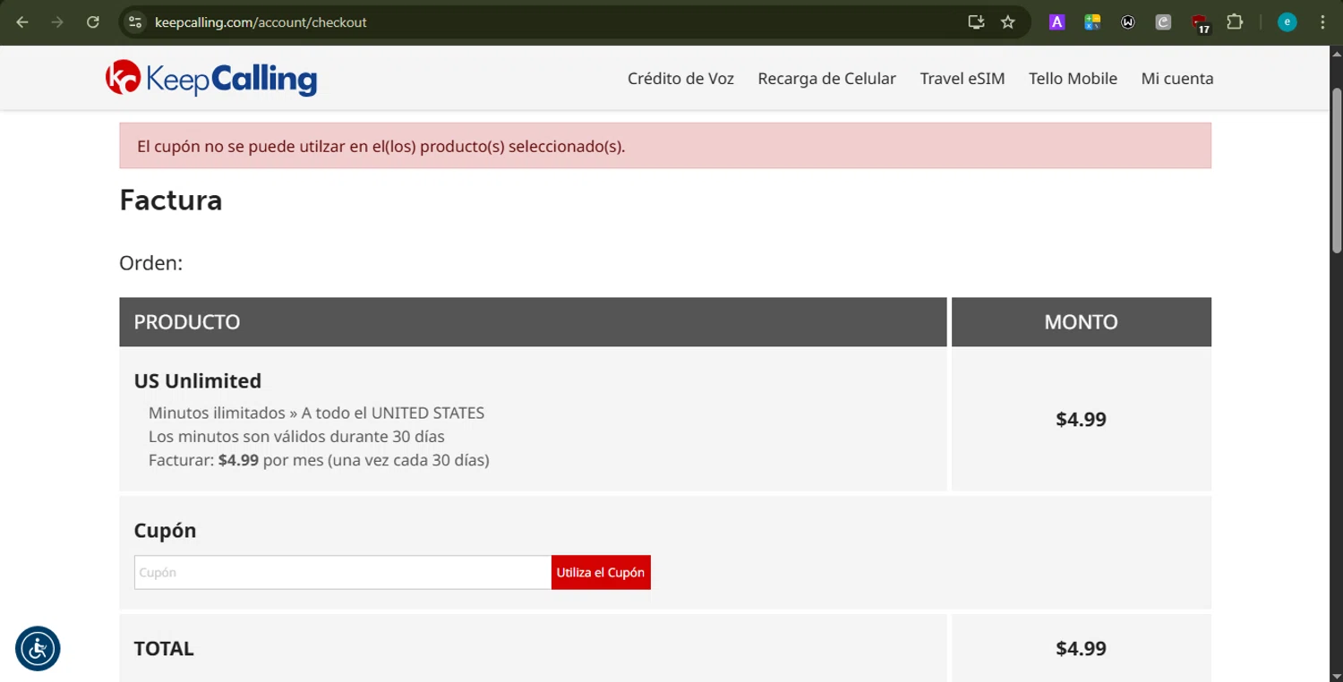
Task: Go to Tello Mobile page
Action: coord(1073,79)
